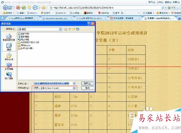
Task: Close the 2012年运动会 tab
Action: (x=173, y=18)
